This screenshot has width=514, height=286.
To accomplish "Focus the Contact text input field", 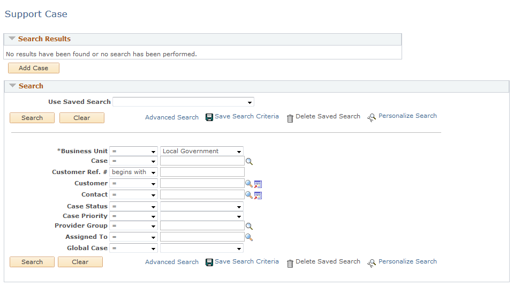I will pos(202,194).
